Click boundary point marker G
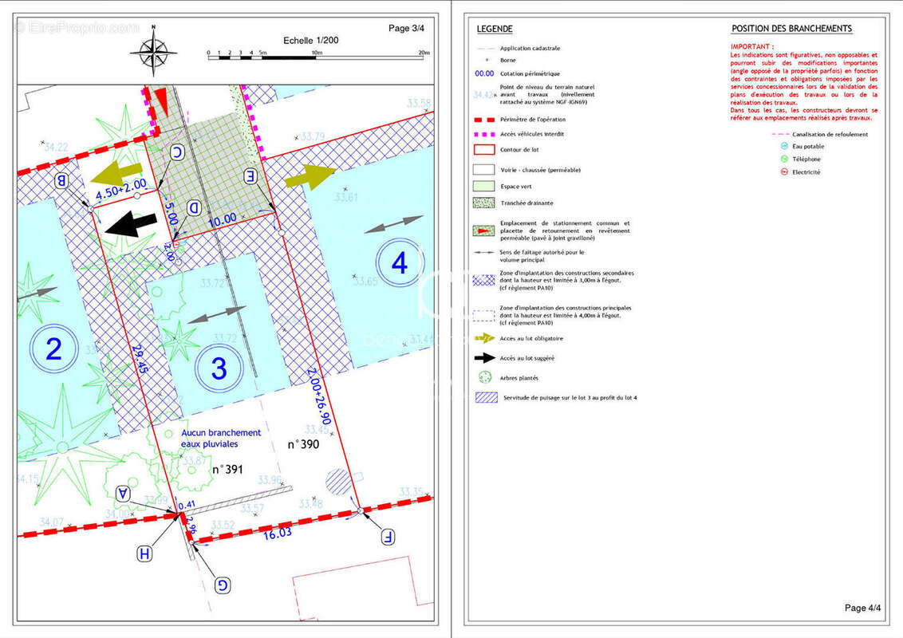Image resolution: width=903 pixels, height=638 pixels. click(x=223, y=585)
